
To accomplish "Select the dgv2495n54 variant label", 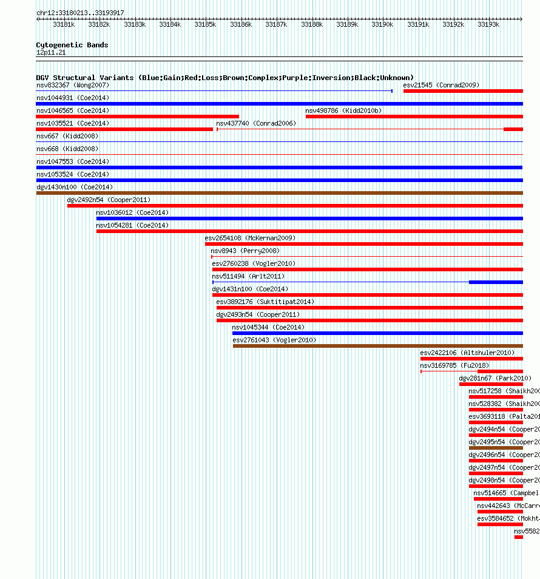I will point(504,442).
